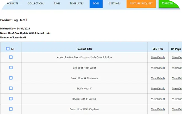View SEO Title details for Absorbine Hooflex

click(158, 57)
